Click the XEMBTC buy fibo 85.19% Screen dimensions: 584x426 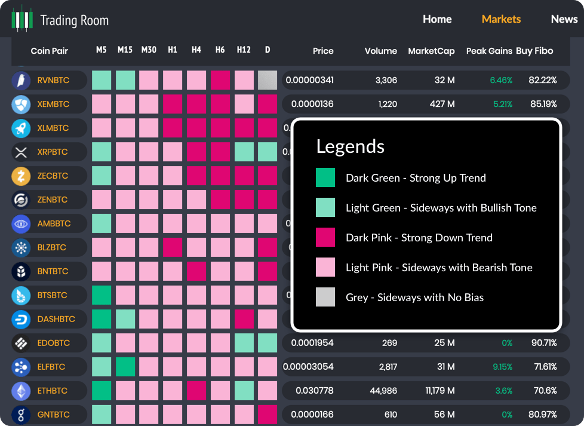[543, 104]
